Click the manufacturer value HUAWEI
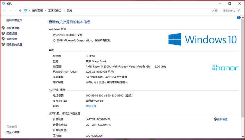 [91, 56]
